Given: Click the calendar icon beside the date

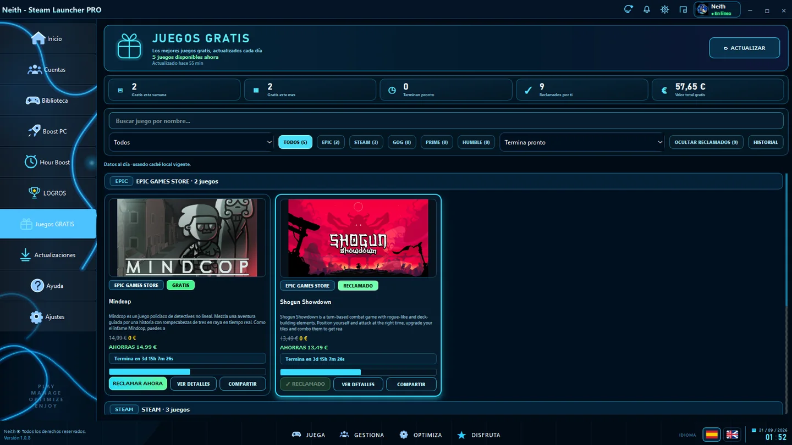Looking at the screenshot, I should [x=754, y=430].
